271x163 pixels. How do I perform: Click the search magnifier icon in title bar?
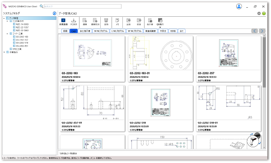point(41,6)
